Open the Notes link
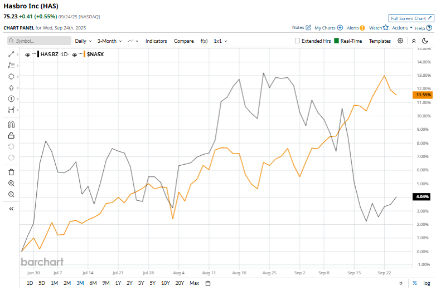The image size is (436, 291). click(x=298, y=27)
